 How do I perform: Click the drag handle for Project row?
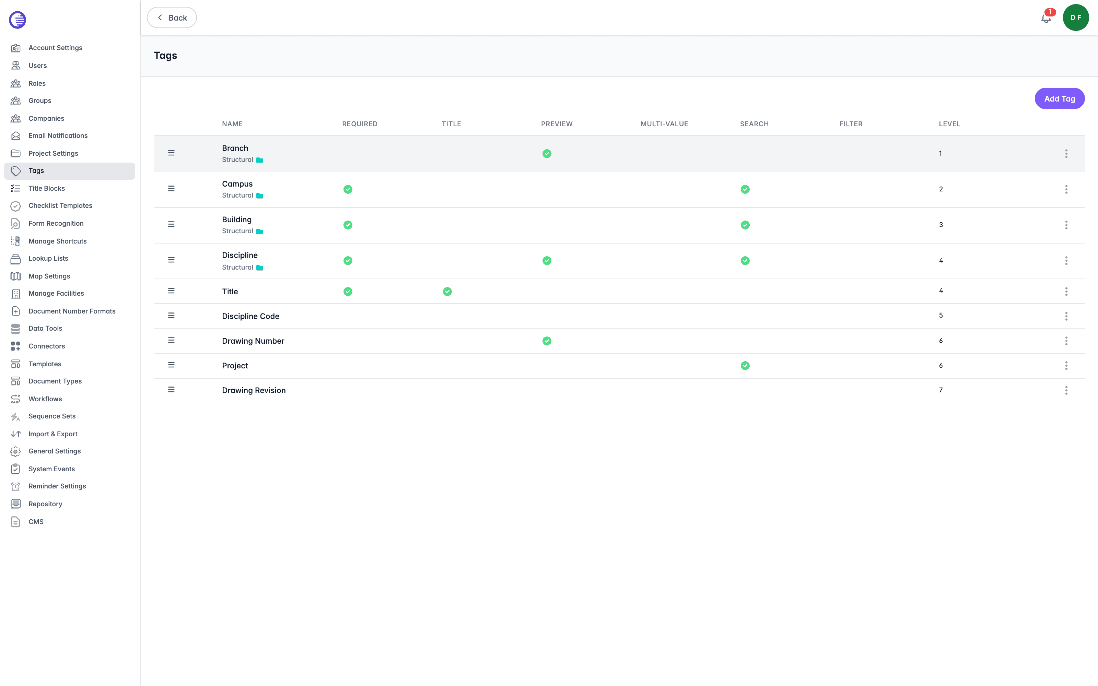point(171,365)
